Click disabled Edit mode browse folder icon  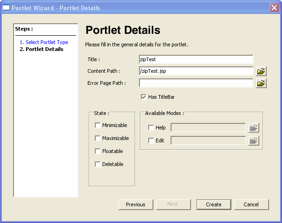[254, 140]
